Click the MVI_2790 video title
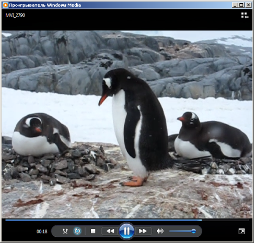 tap(15, 15)
